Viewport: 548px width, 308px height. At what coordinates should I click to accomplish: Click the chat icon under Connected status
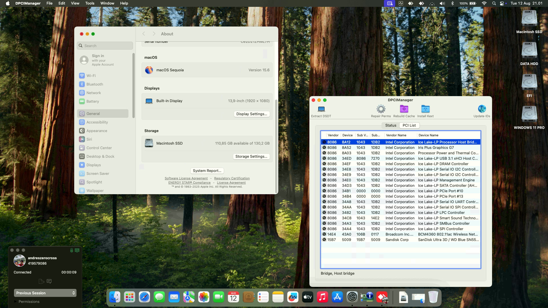49,281
